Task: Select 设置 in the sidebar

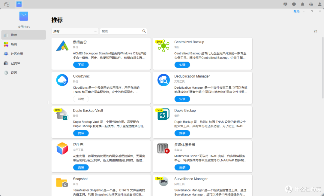Action: [24, 73]
